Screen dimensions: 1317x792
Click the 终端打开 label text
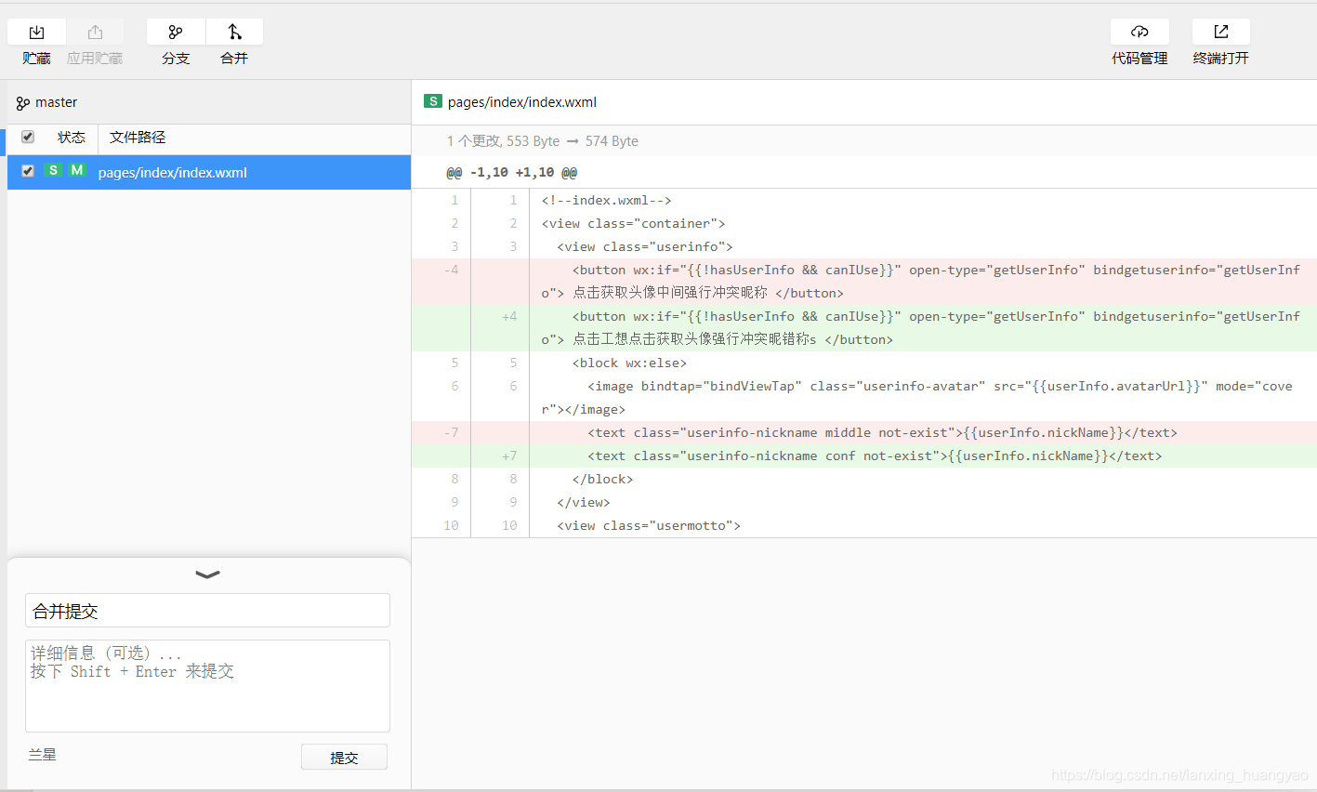[x=1221, y=58]
